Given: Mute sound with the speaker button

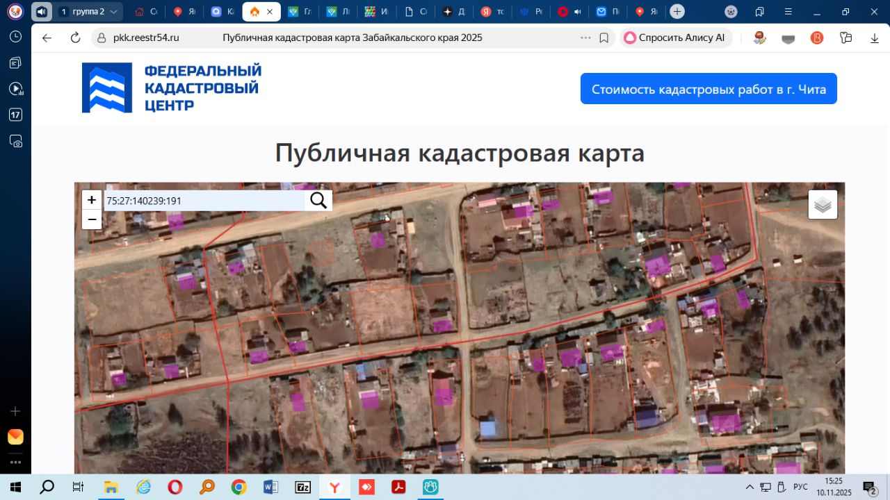Looking at the screenshot, I should tap(42, 12).
